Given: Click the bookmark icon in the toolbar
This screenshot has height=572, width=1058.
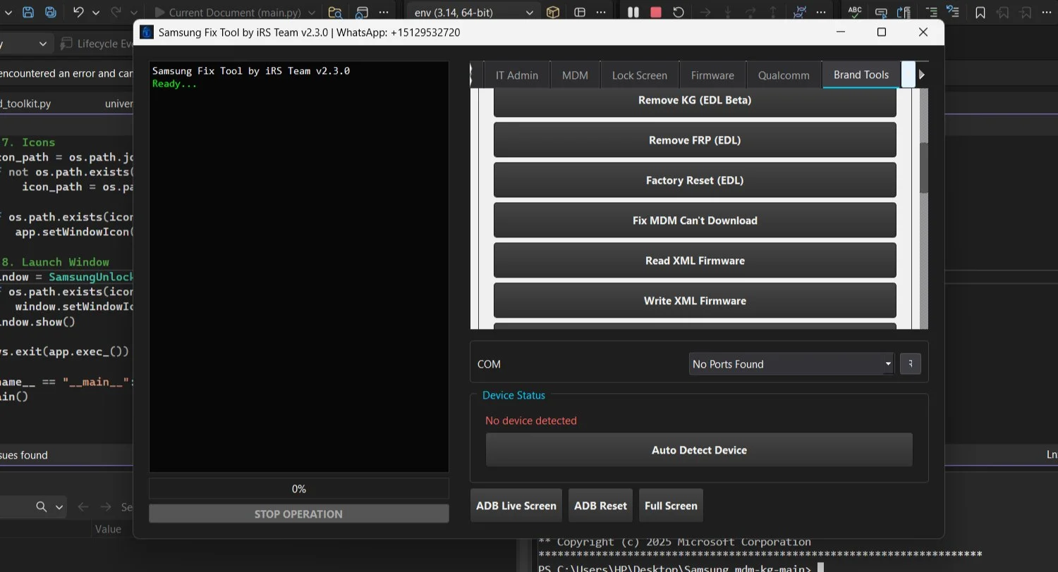Looking at the screenshot, I should tap(980, 13).
